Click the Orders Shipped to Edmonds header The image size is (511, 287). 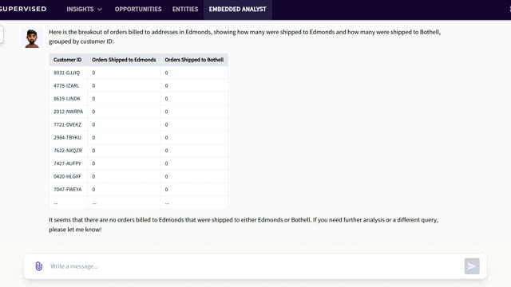tap(124, 60)
